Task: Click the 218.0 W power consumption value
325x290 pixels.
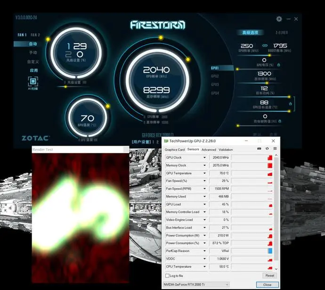Action: [219, 235]
